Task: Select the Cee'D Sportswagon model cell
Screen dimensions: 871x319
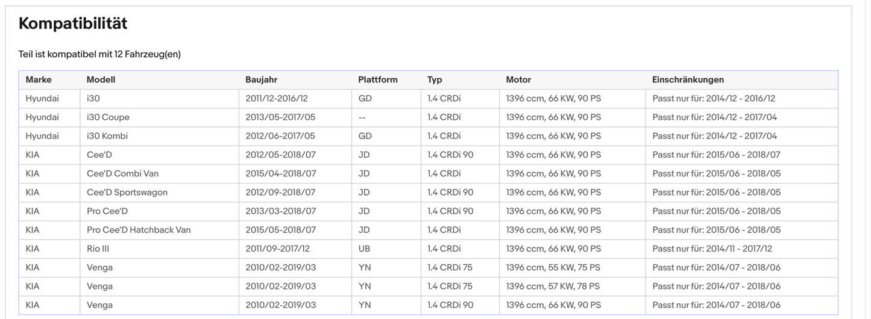Action: pyautogui.click(x=127, y=193)
